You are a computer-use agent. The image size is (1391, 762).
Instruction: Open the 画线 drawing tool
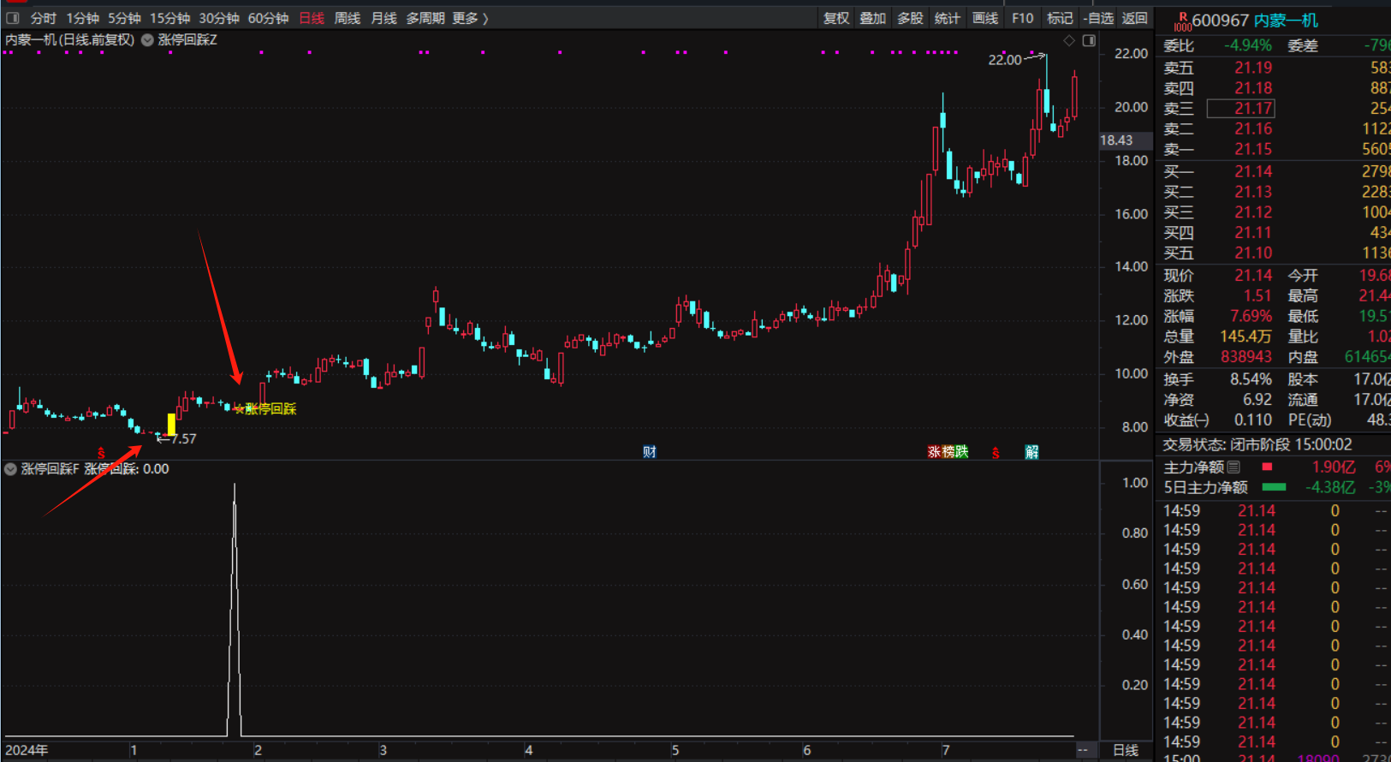point(985,18)
